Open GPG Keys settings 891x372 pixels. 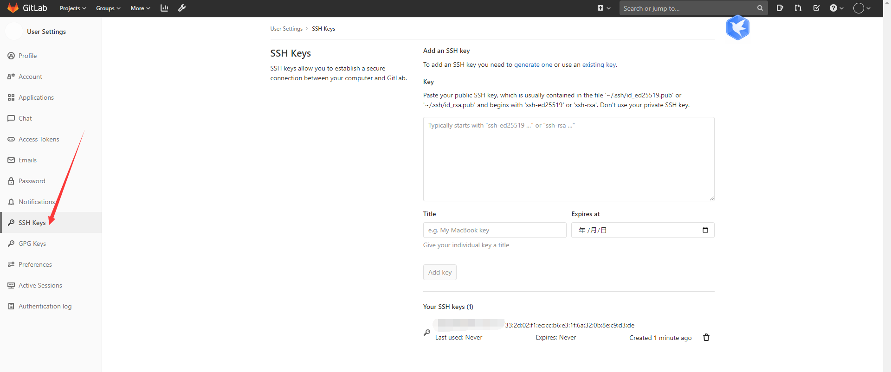click(x=51, y=244)
